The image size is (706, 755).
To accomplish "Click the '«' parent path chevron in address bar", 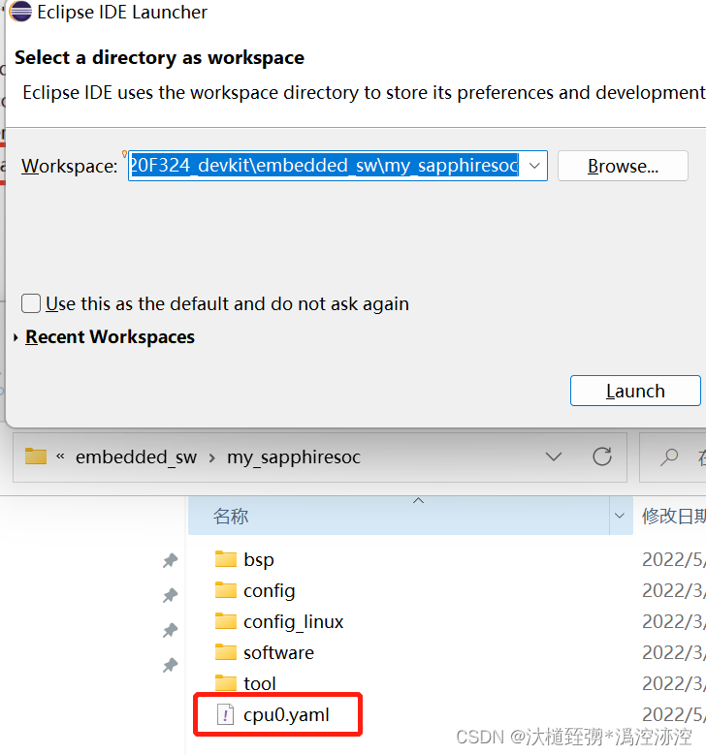I will tap(60, 456).
